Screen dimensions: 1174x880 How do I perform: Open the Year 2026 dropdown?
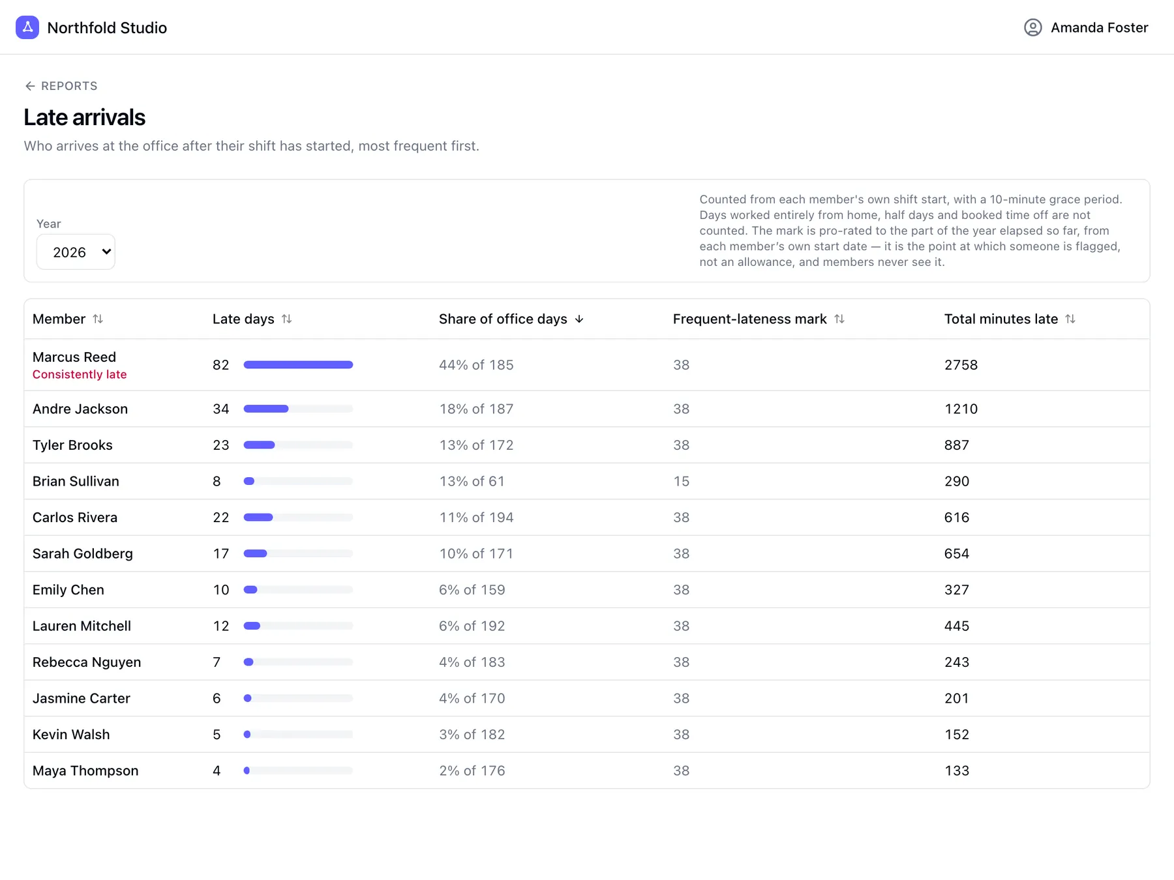pyautogui.click(x=76, y=252)
